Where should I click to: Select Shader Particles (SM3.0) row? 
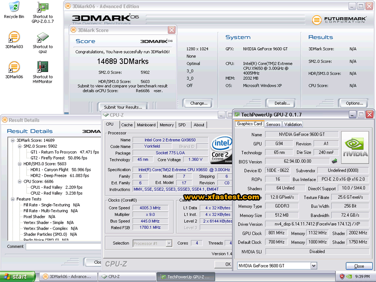tap(50, 234)
